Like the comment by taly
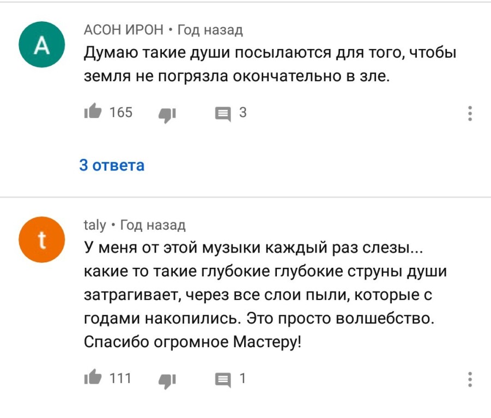Viewport: 491px width, 418px height. point(92,378)
